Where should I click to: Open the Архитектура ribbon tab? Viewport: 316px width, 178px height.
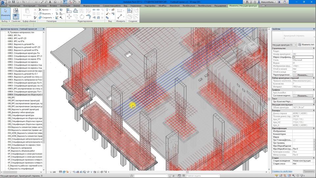click(14, 6)
